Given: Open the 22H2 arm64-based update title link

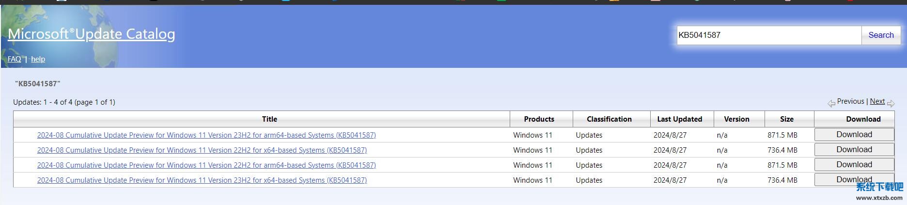Looking at the screenshot, I should [x=206, y=165].
